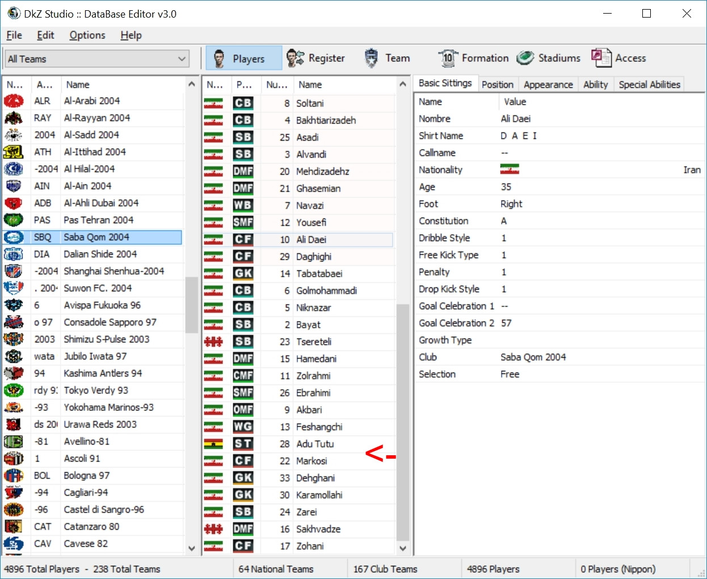This screenshot has width=707, height=579.
Task: Click the 167 Club Teams status entry
Action: [x=385, y=569]
